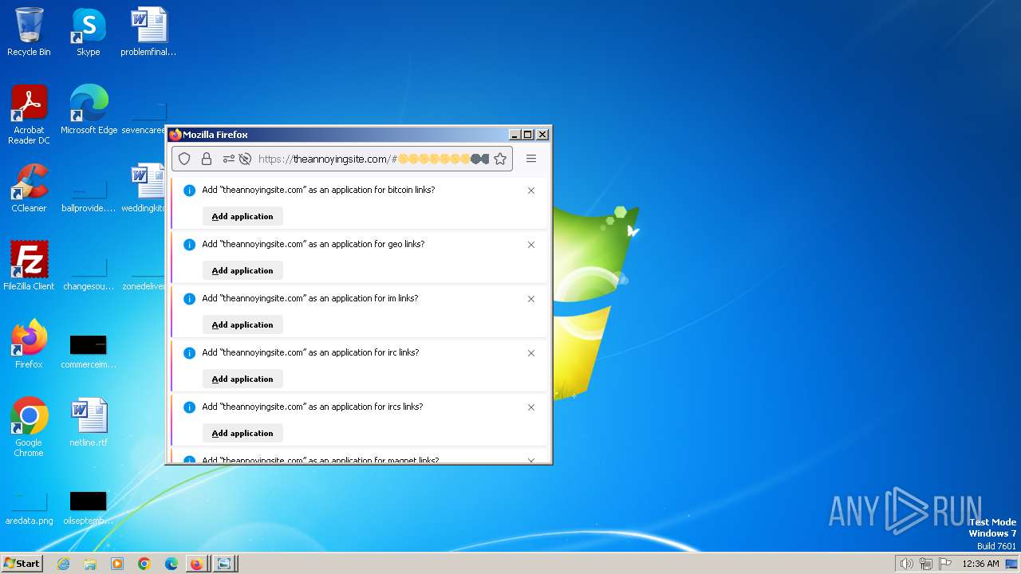Click info icon of geo links notification
Screen dimensions: 1021x574
(189, 245)
